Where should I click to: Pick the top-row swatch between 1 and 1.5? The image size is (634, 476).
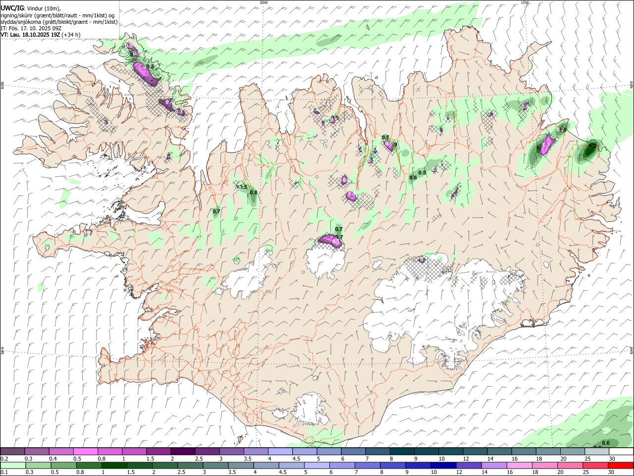coord(134,452)
